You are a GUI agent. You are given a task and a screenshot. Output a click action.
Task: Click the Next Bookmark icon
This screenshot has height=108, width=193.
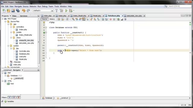tap(95, 19)
